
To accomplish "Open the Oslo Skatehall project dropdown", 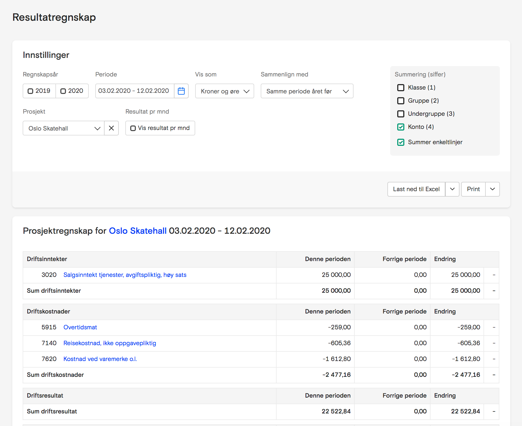I will tap(64, 128).
